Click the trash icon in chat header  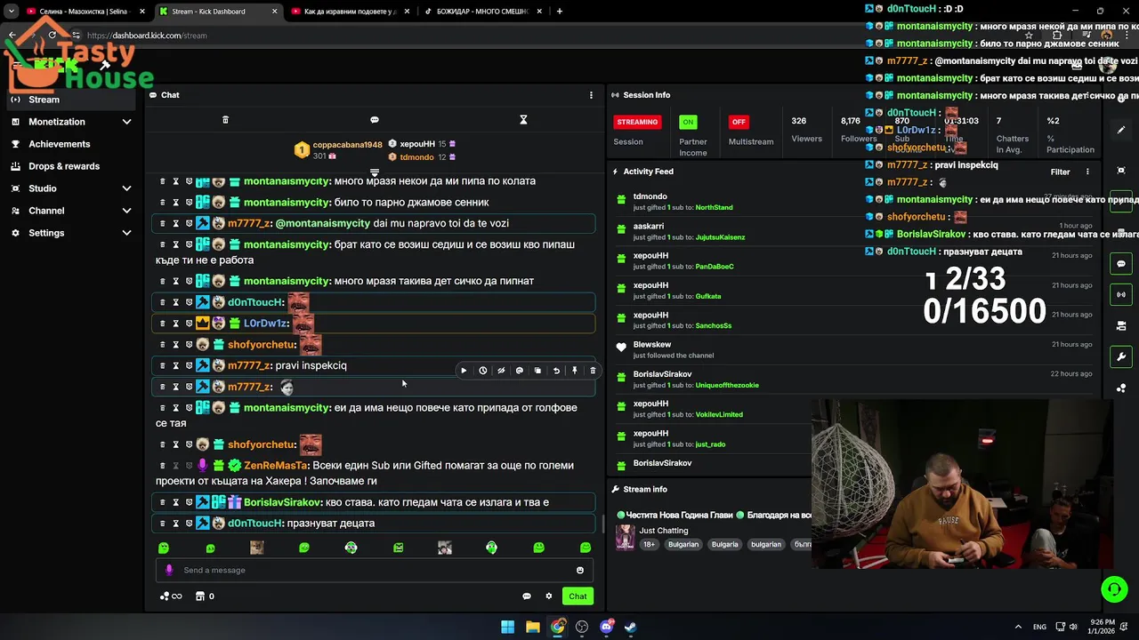coord(225,120)
